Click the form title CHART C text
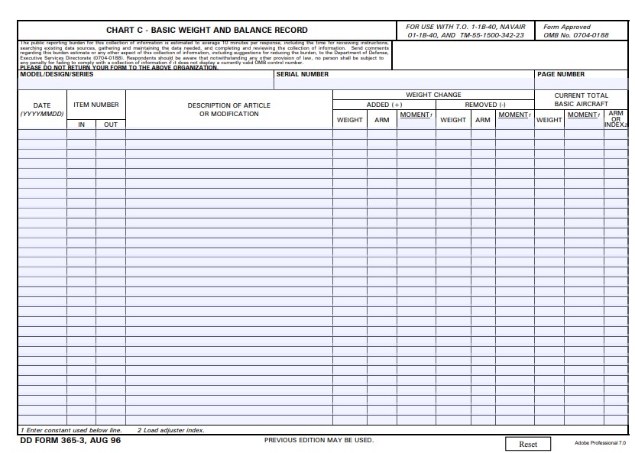Viewport: 635px width, 453px height. [207, 30]
